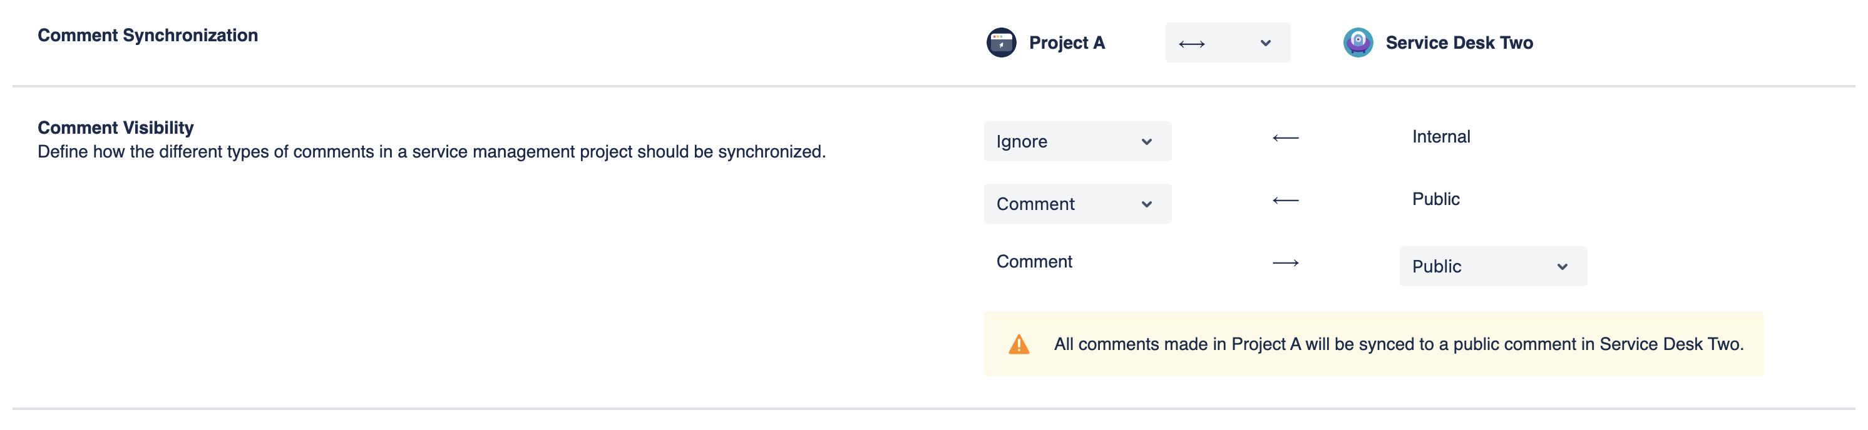
Task: Click the public comment sync warning message
Action: click(x=1398, y=344)
